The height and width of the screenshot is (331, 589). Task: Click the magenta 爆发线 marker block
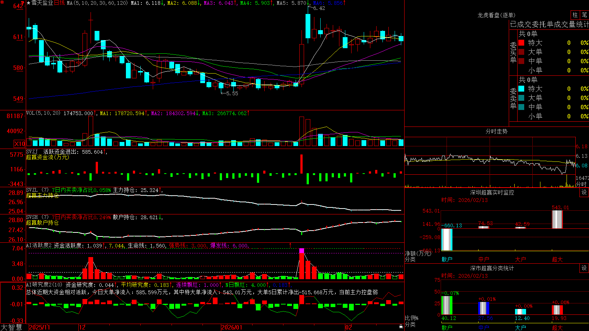(301, 250)
